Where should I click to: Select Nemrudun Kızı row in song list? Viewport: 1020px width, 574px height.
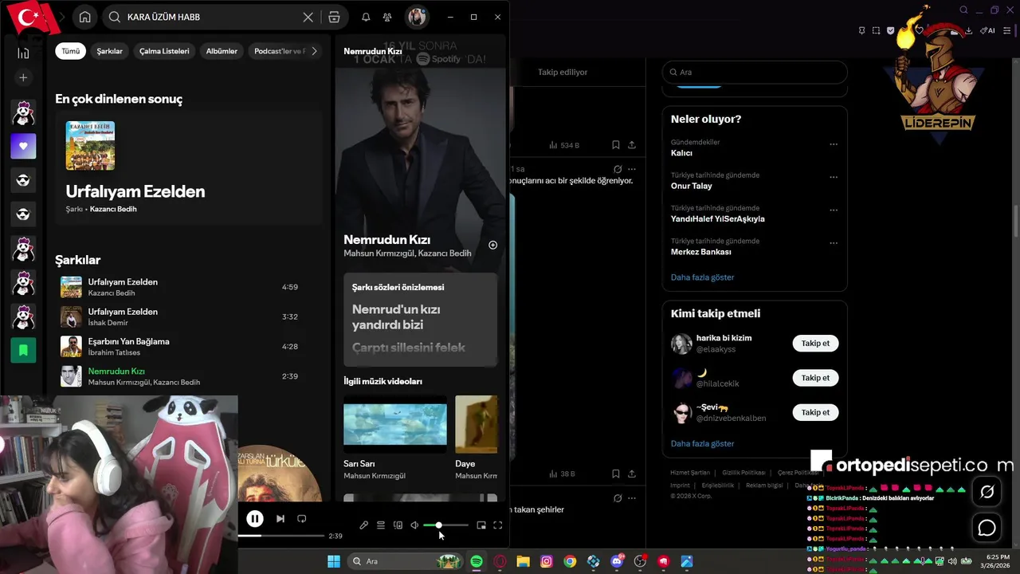(x=189, y=376)
